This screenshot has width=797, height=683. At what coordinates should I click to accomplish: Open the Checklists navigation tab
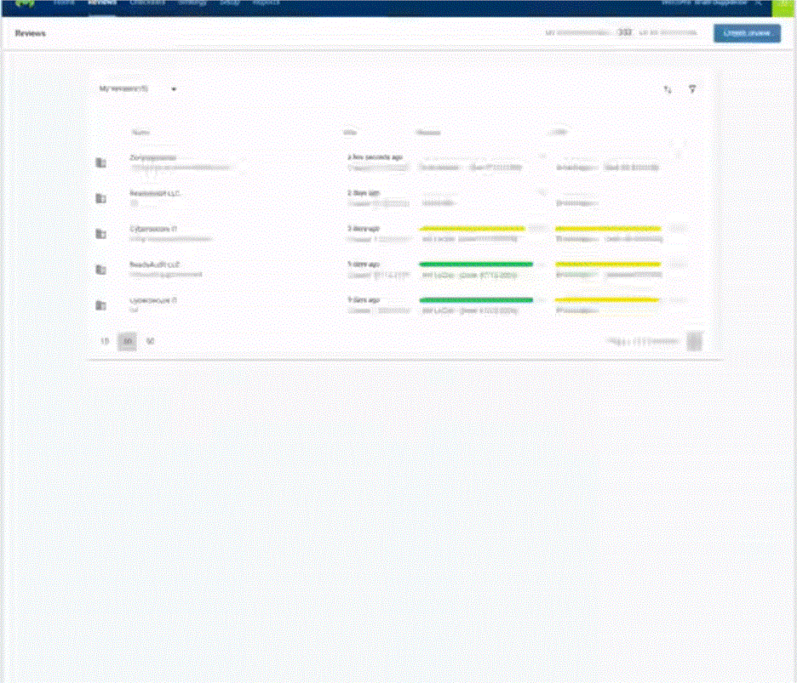[147, 3]
